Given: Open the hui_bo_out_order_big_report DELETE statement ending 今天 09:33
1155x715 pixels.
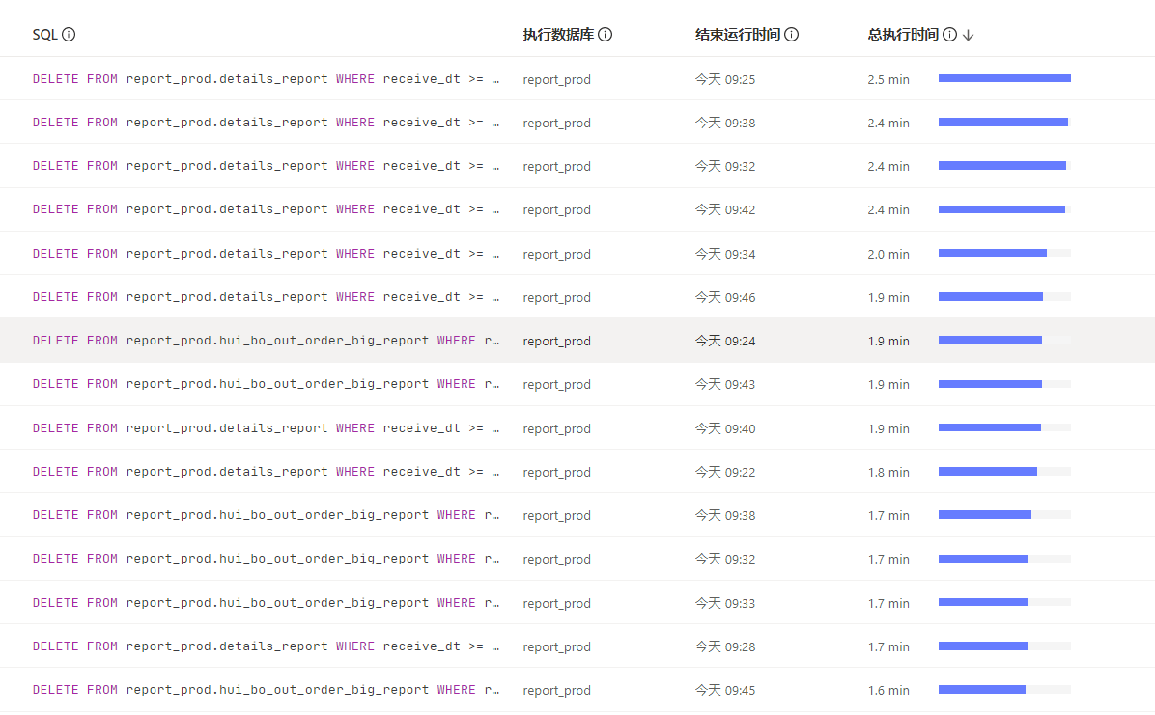Looking at the screenshot, I should (x=266, y=602).
